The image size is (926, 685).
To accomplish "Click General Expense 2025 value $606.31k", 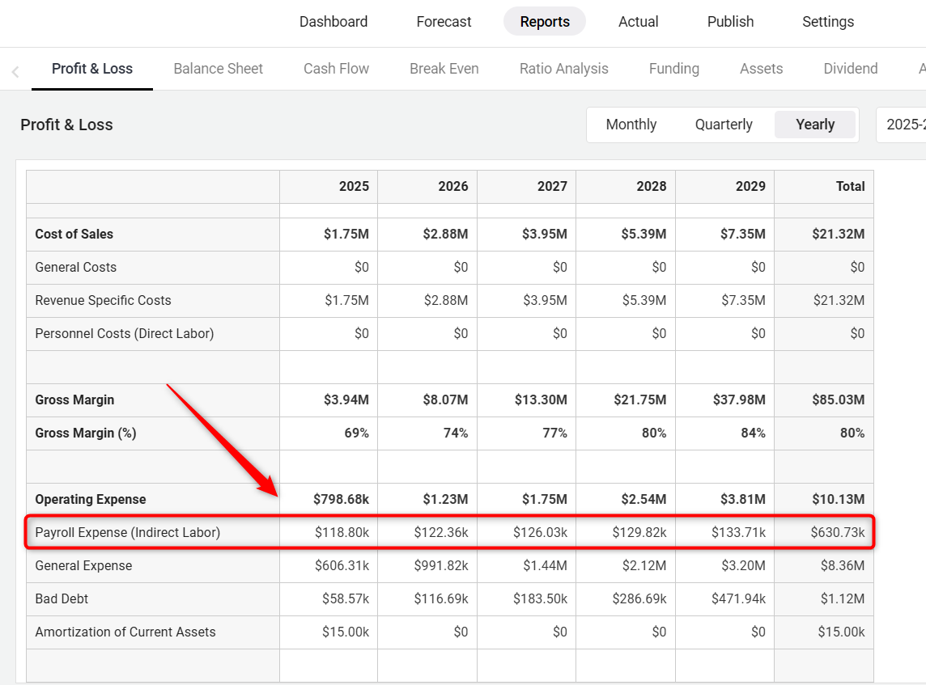I will click(342, 566).
